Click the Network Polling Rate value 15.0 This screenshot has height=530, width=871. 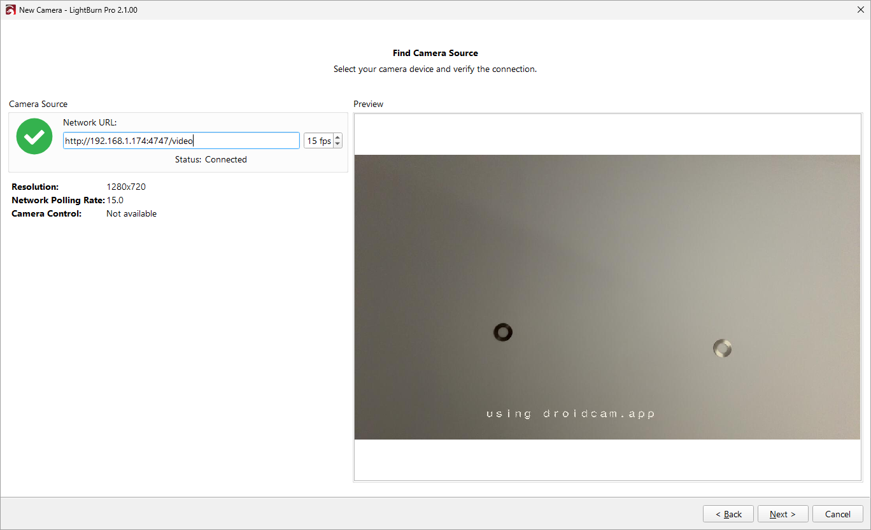coord(115,200)
